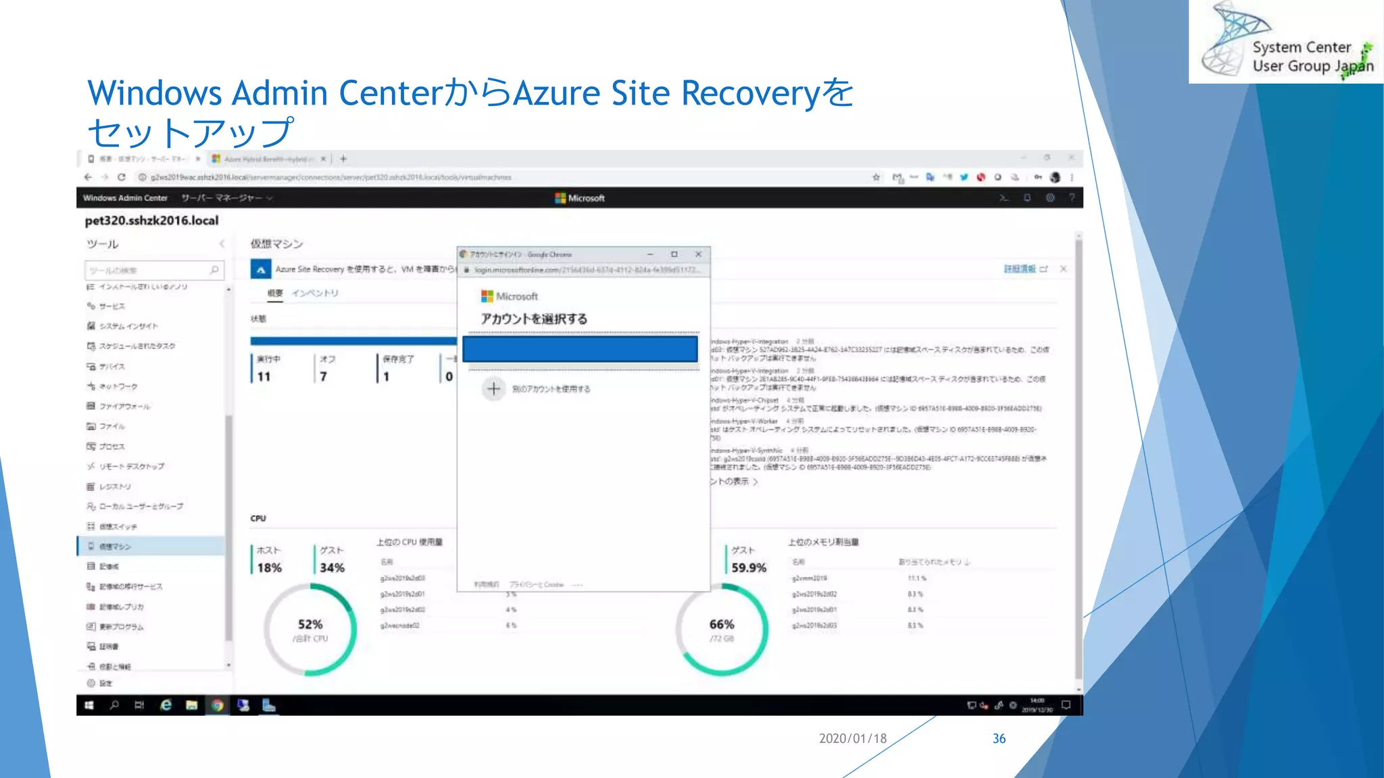Open the 利用規約 link in the popup
1384x778 pixels.
(486, 584)
